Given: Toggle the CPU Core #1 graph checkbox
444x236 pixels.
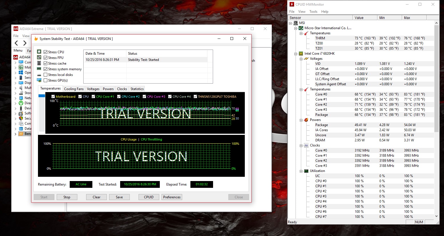Looking at the screenshot, I should pyautogui.click(x=93, y=97).
